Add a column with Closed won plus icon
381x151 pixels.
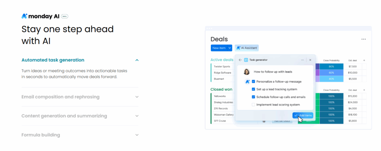click(364, 90)
